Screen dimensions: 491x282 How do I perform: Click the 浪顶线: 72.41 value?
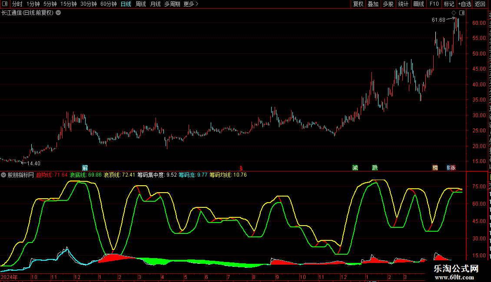(119, 175)
